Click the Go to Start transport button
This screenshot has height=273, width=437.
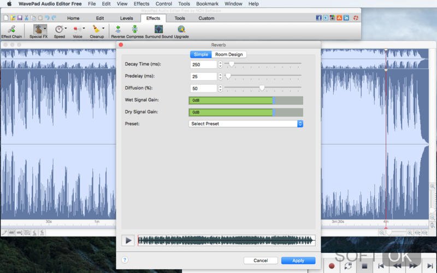(381, 266)
